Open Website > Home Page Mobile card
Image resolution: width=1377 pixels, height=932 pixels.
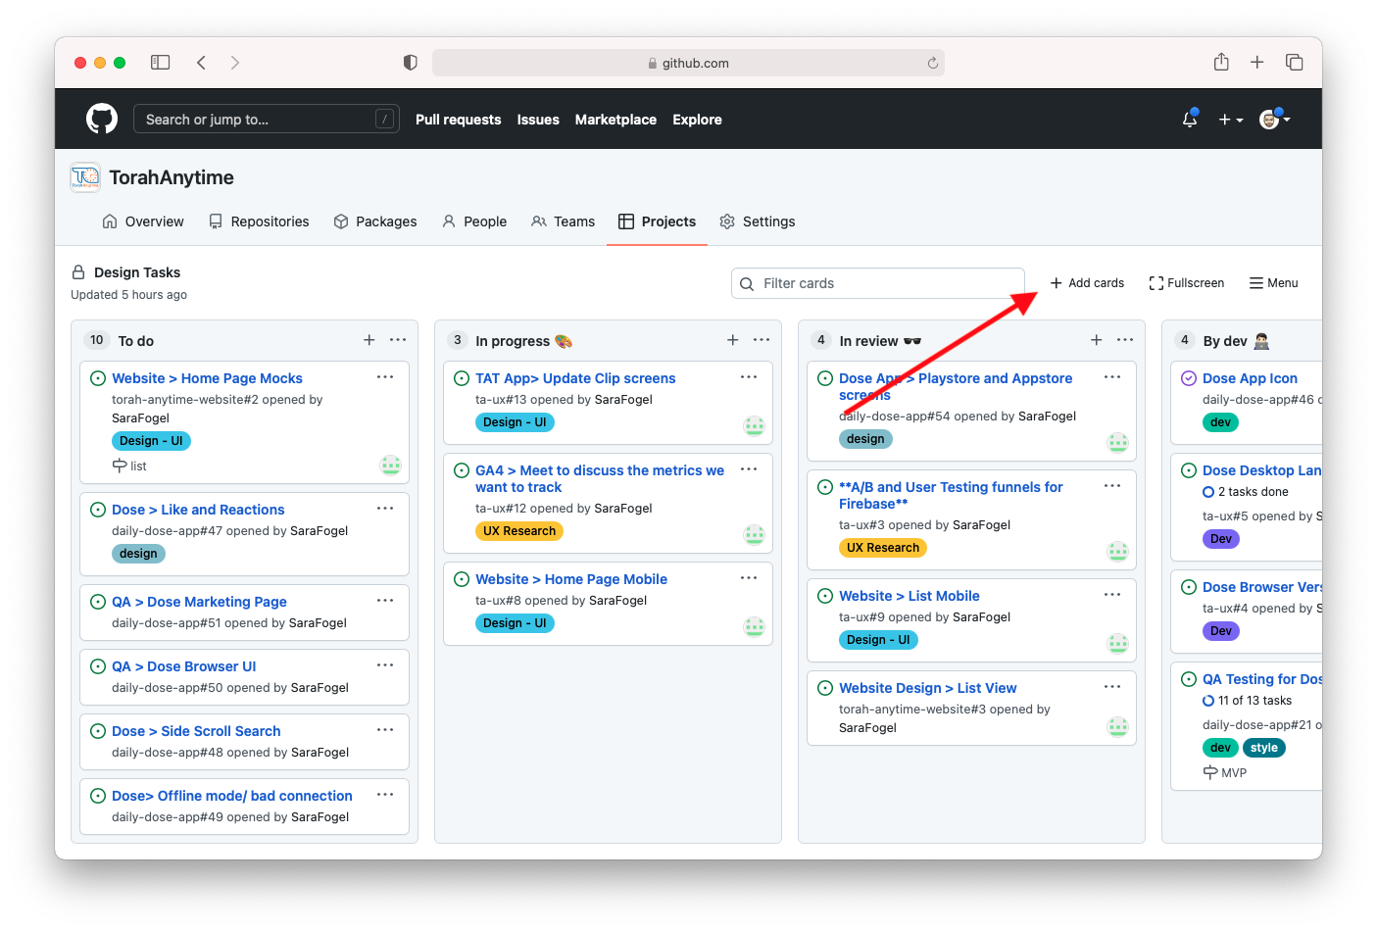571,579
